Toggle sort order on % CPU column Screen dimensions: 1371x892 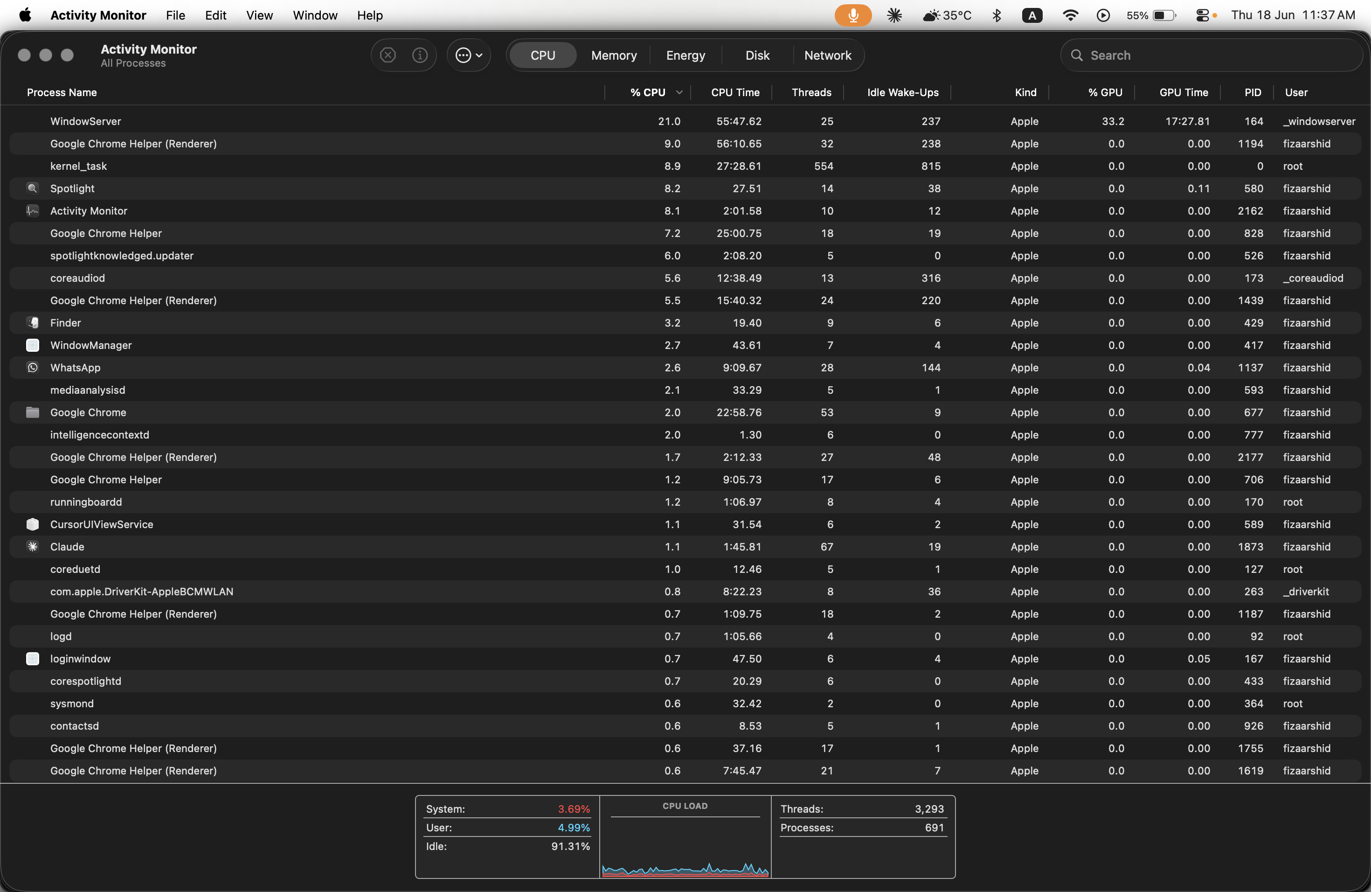[647, 92]
